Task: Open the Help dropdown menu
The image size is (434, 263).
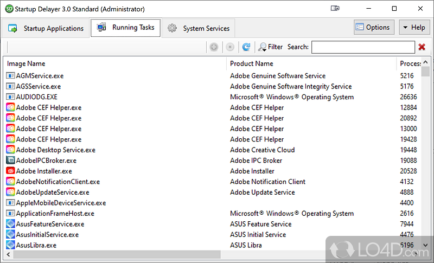Action: tap(414, 28)
